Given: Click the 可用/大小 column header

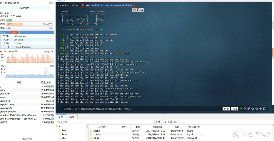Looking at the screenshot, I should (46, 82).
